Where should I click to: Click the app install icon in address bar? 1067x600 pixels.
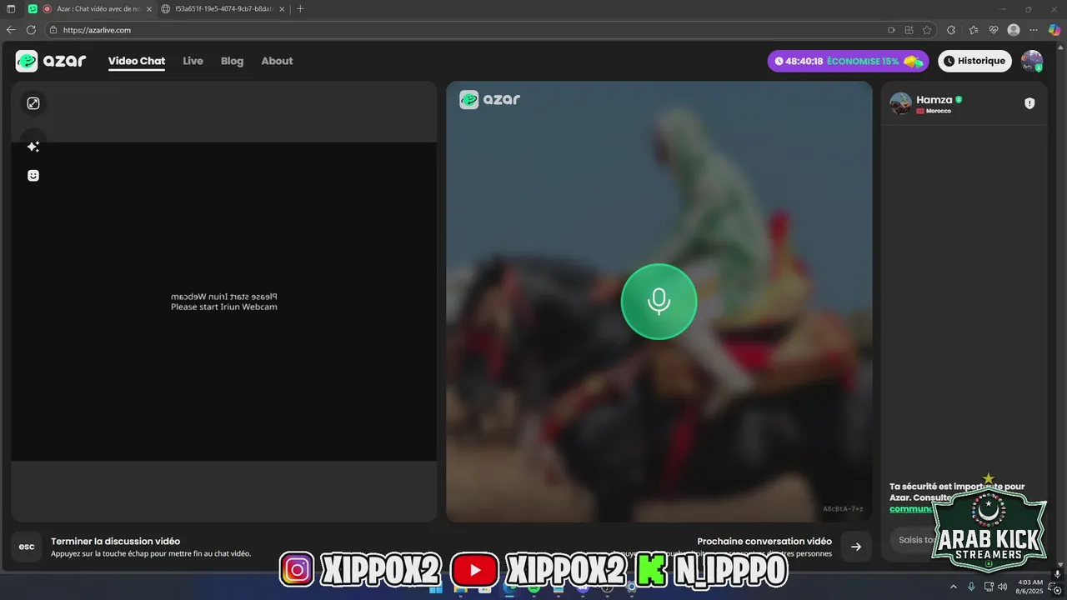point(909,30)
